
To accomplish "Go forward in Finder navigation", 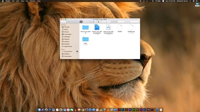I will [x=65, y=22].
